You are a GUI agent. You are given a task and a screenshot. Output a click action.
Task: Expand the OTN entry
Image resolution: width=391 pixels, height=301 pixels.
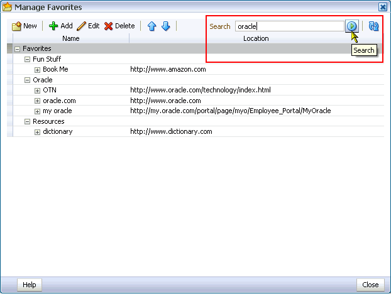[38, 90]
